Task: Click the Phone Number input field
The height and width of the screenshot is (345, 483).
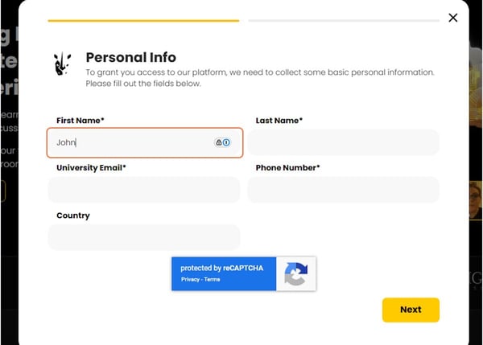Action: (x=343, y=190)
